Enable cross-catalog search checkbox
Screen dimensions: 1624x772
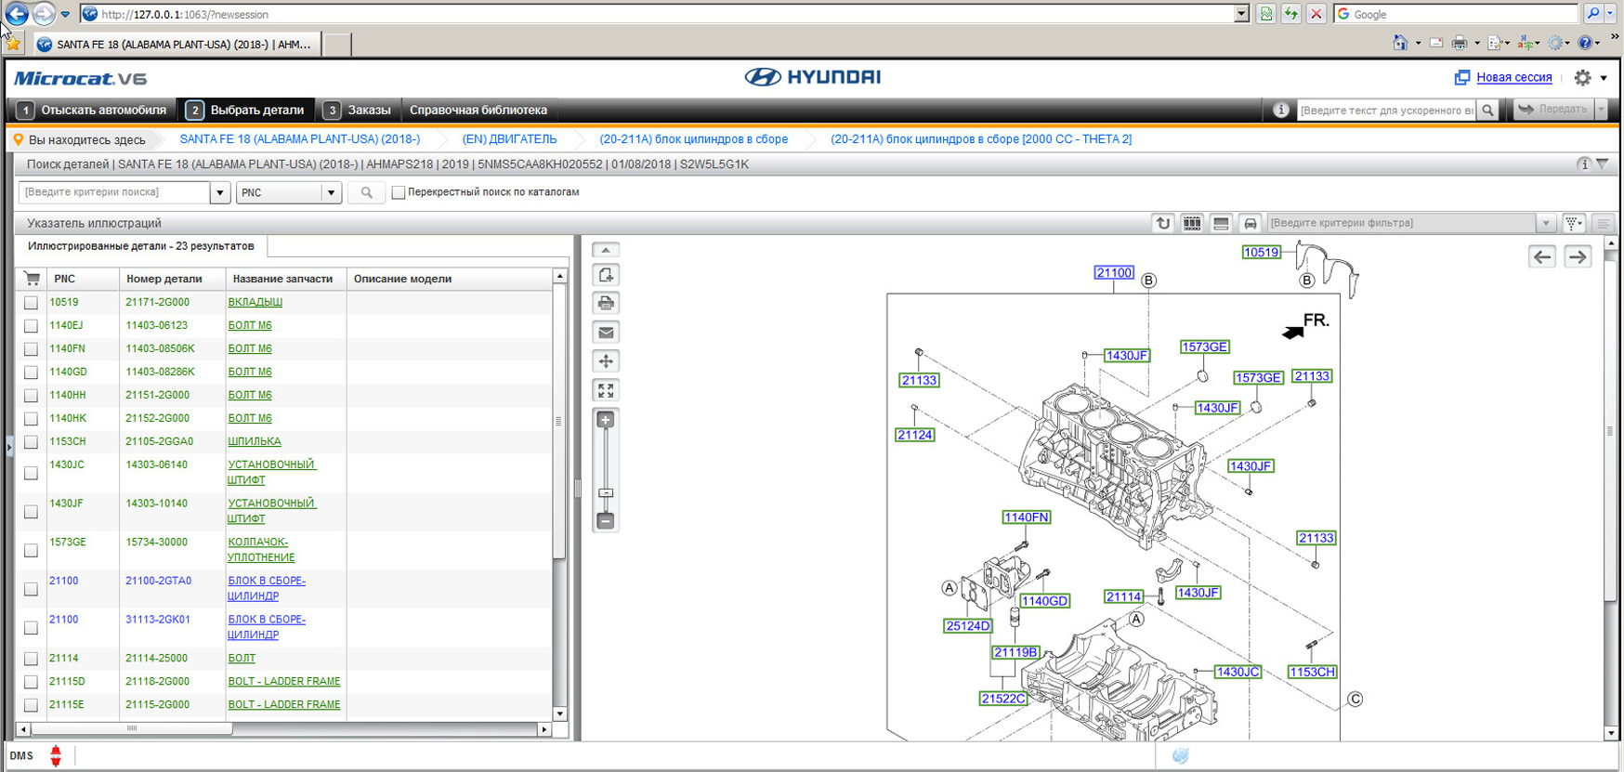[399, 192]
